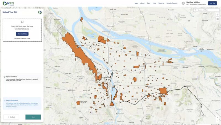Zoom in on the map

tap(217, 117)
